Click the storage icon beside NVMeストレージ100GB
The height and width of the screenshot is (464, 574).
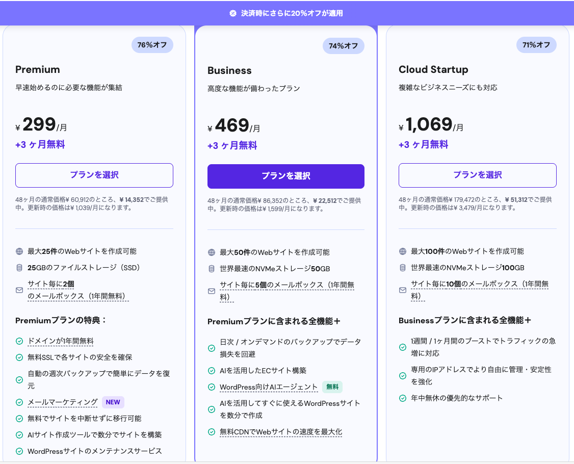[x=403, y=267]
